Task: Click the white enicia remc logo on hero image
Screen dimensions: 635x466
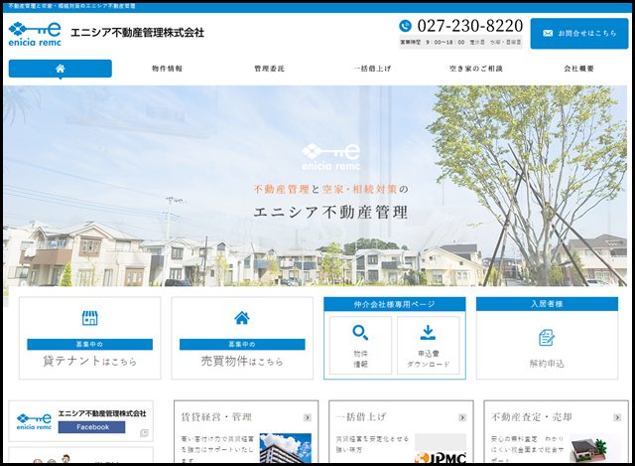Action: click(330, 157)
